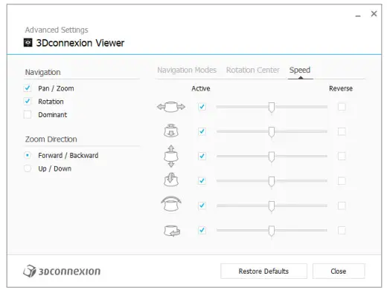Click the push-down zoom speed slider handle

[x=272, y=132]
